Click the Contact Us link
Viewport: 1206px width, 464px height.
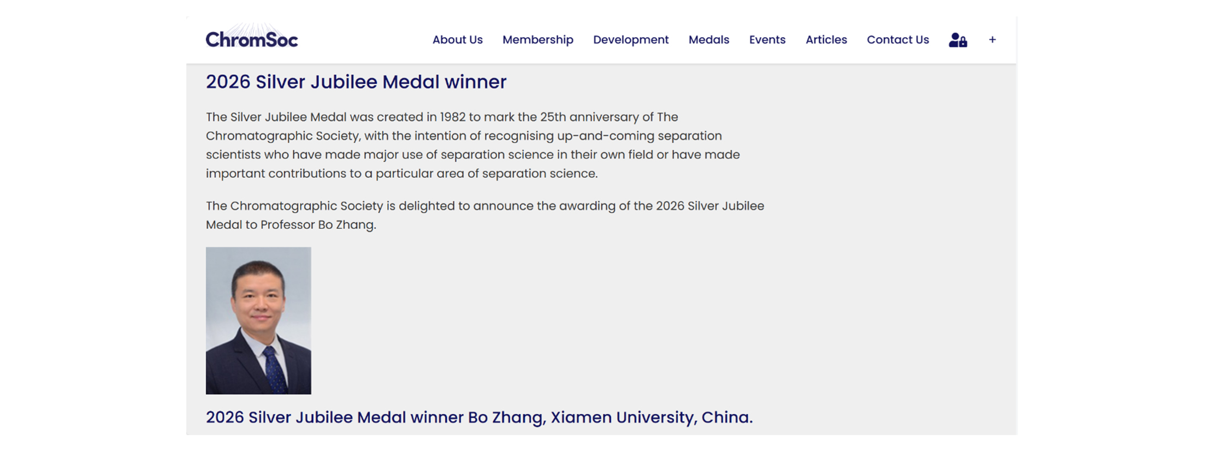[897, 40]
